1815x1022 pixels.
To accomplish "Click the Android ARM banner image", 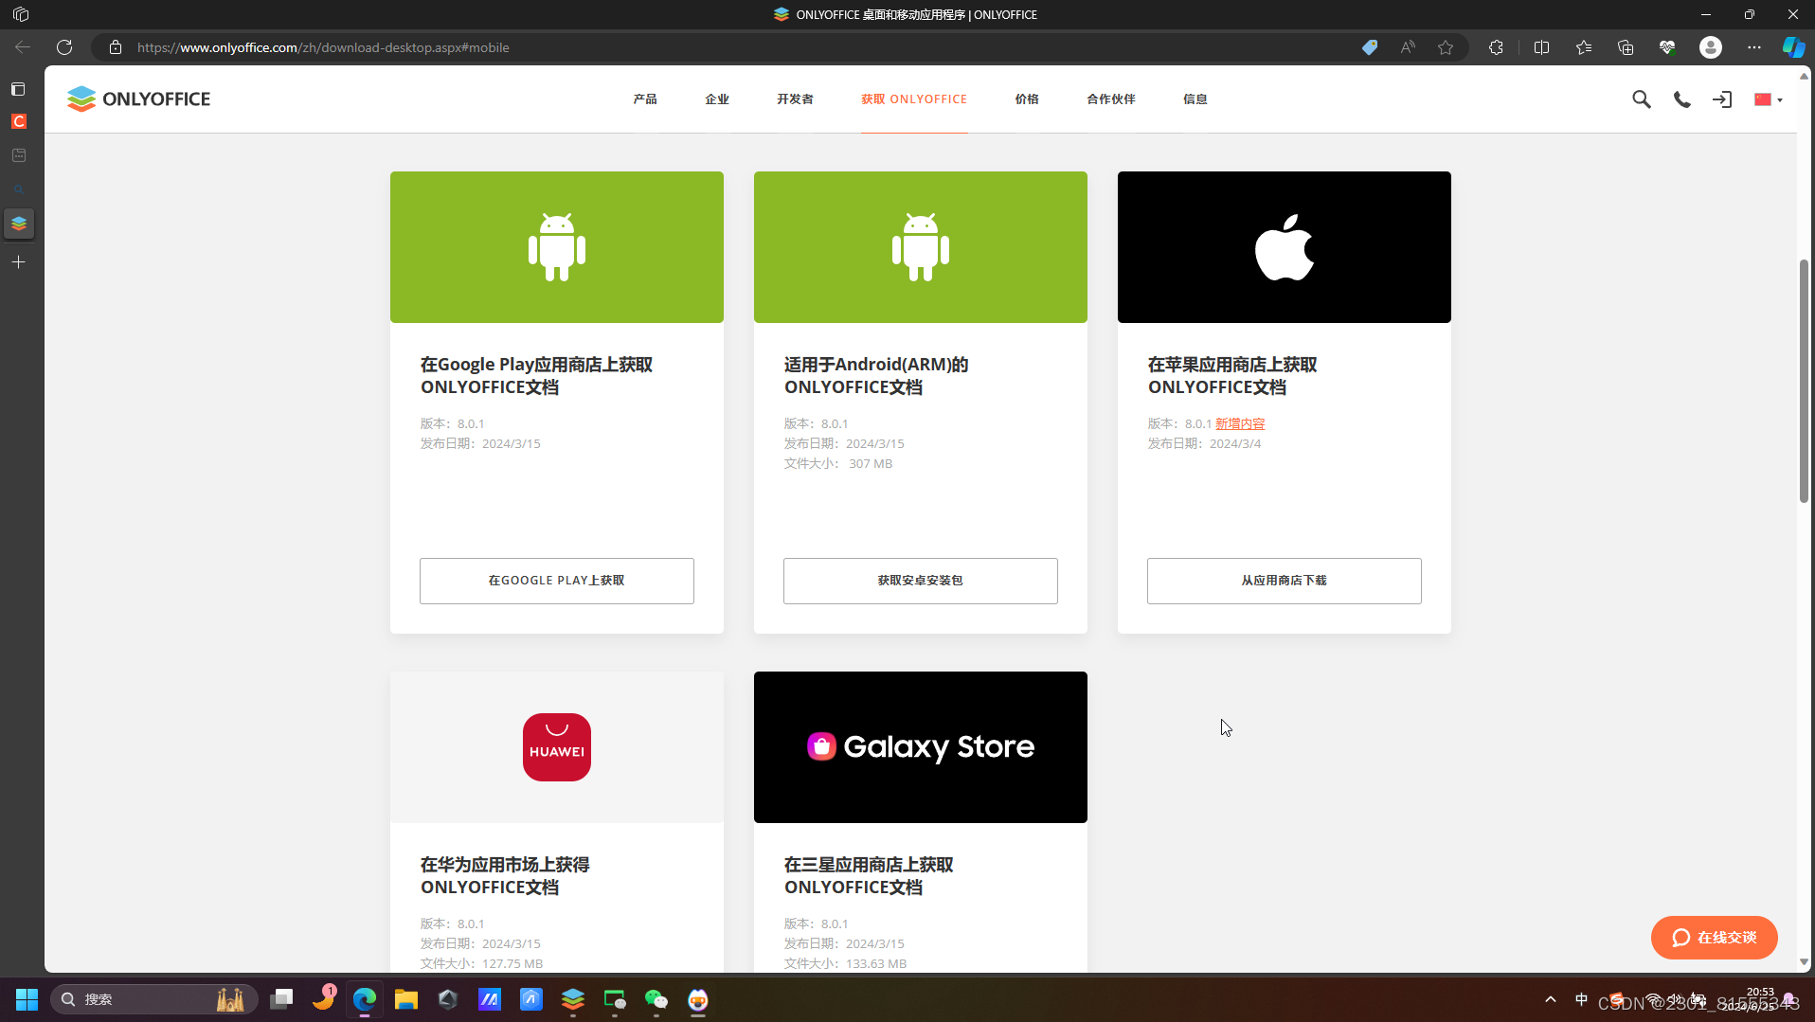I will pos(921,247).
